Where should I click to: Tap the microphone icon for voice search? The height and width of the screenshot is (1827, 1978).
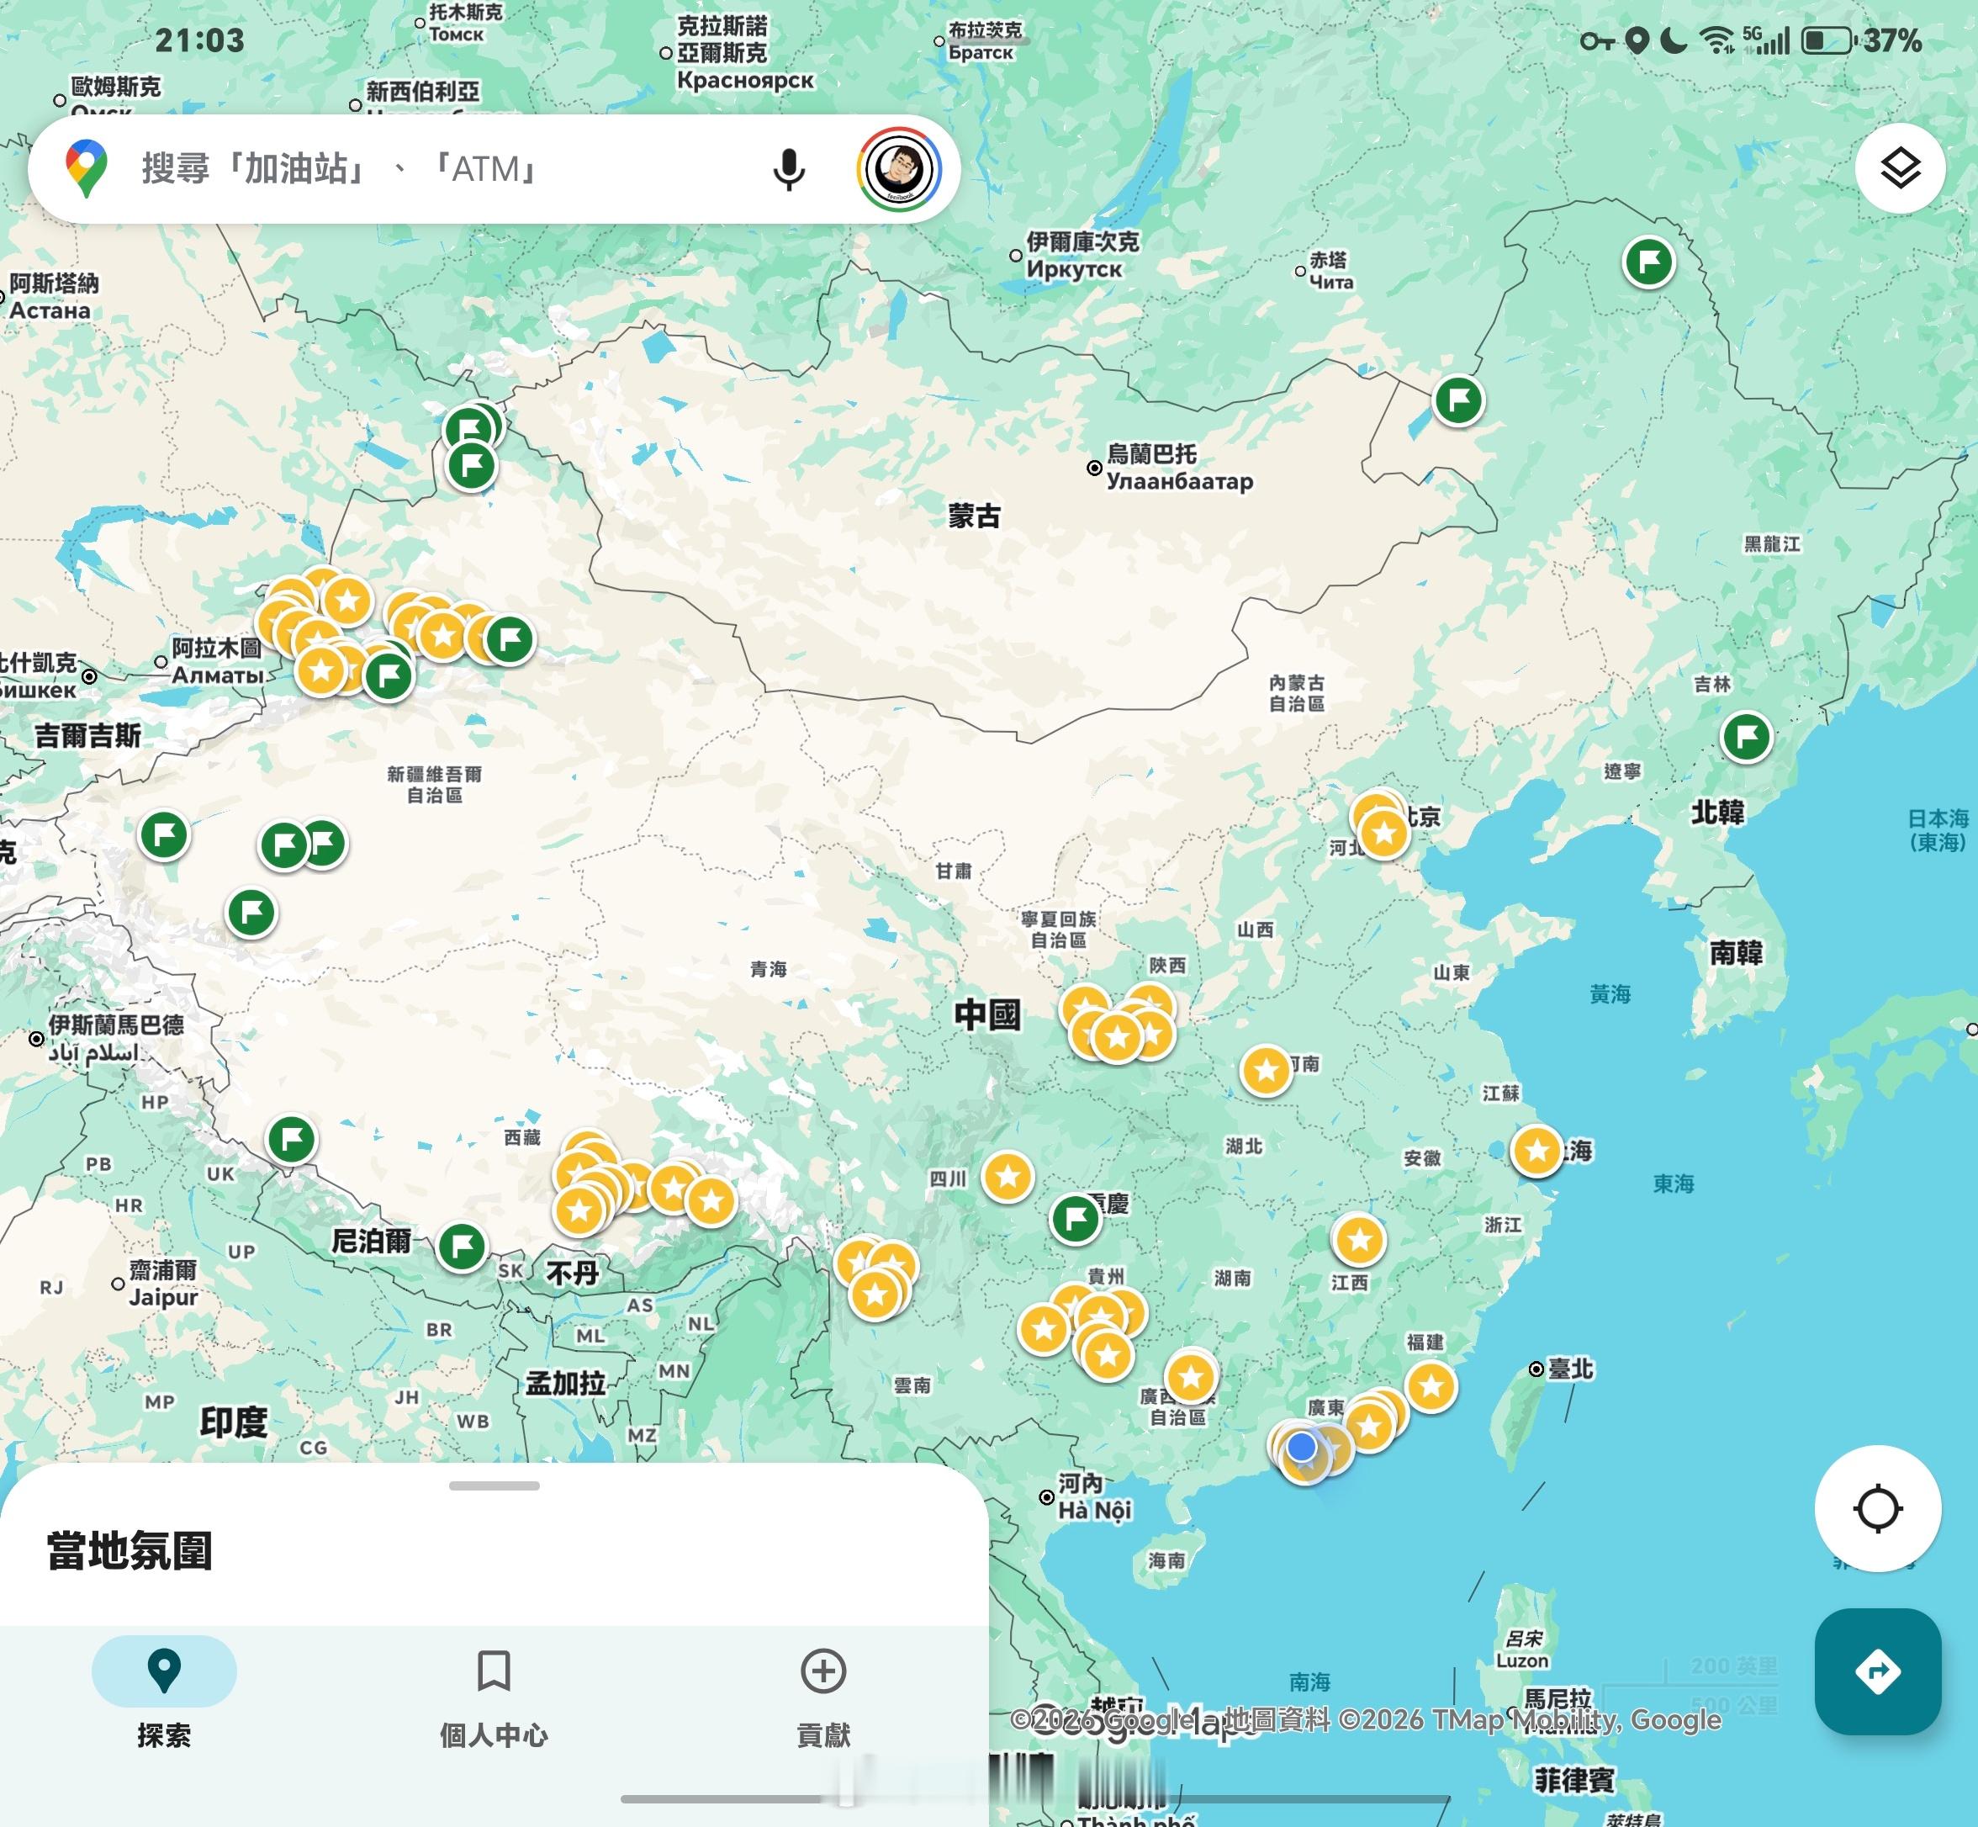pyautogui.click(x=788, y=168)
